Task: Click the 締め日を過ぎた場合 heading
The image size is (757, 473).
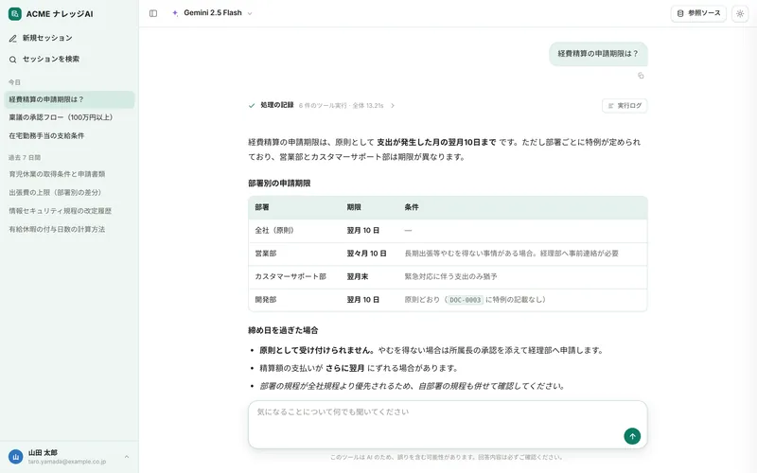Action: (x=283, y=330)
